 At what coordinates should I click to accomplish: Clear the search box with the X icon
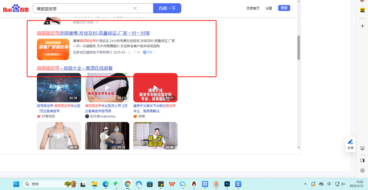[135, 8]
